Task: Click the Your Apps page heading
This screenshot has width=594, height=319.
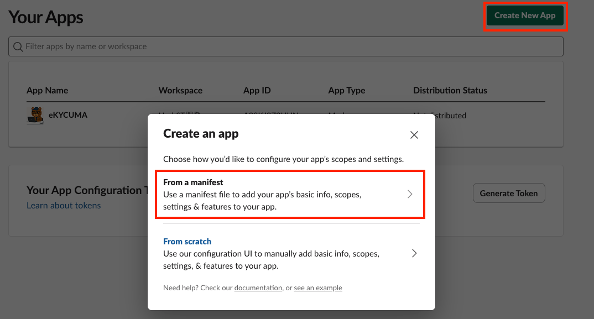Action: 46,18
